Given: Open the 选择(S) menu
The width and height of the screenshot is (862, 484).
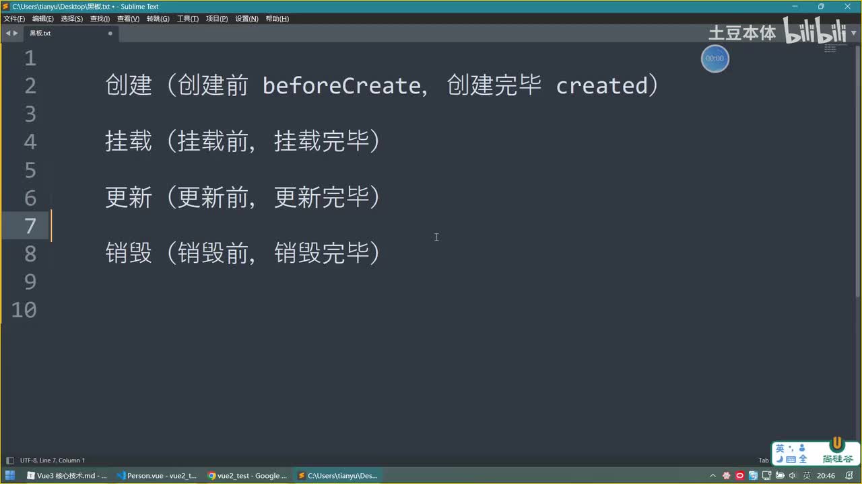Looking at the screenshot, I should pyautogui.click(x=71, y=19).
